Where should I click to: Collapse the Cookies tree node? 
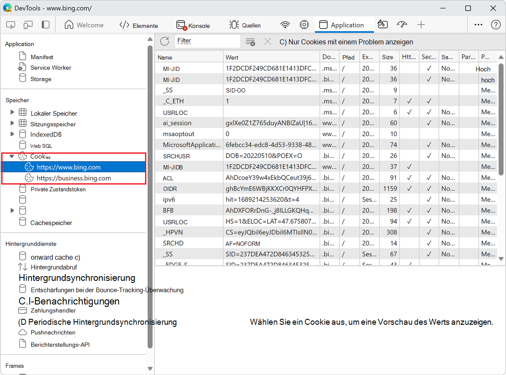(x=12, y=156)
